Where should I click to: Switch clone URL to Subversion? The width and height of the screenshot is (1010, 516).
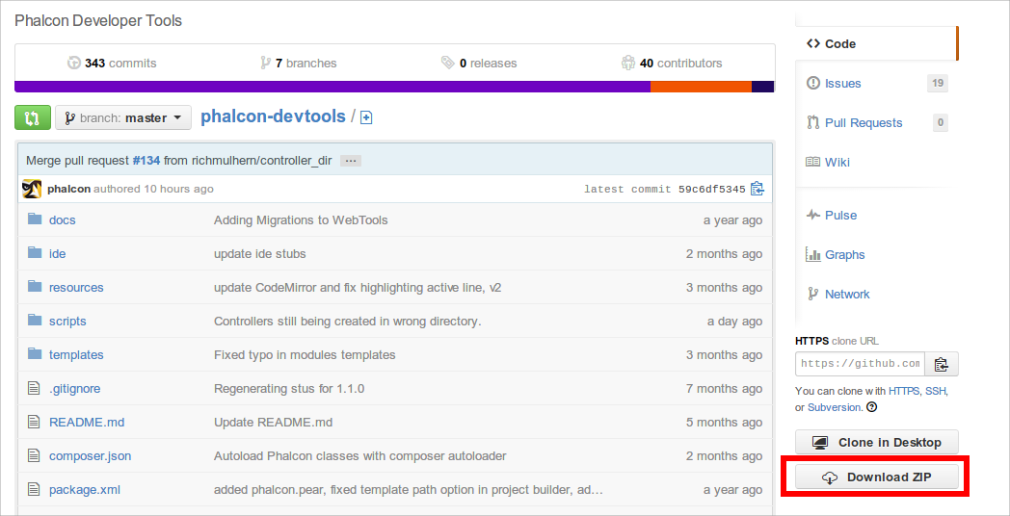coord(835,407)
